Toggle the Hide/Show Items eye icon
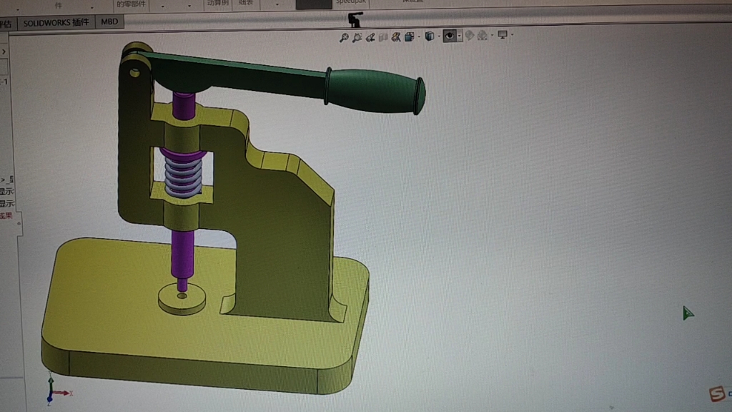This screenshot has width=732, height=412. point(450,36)
